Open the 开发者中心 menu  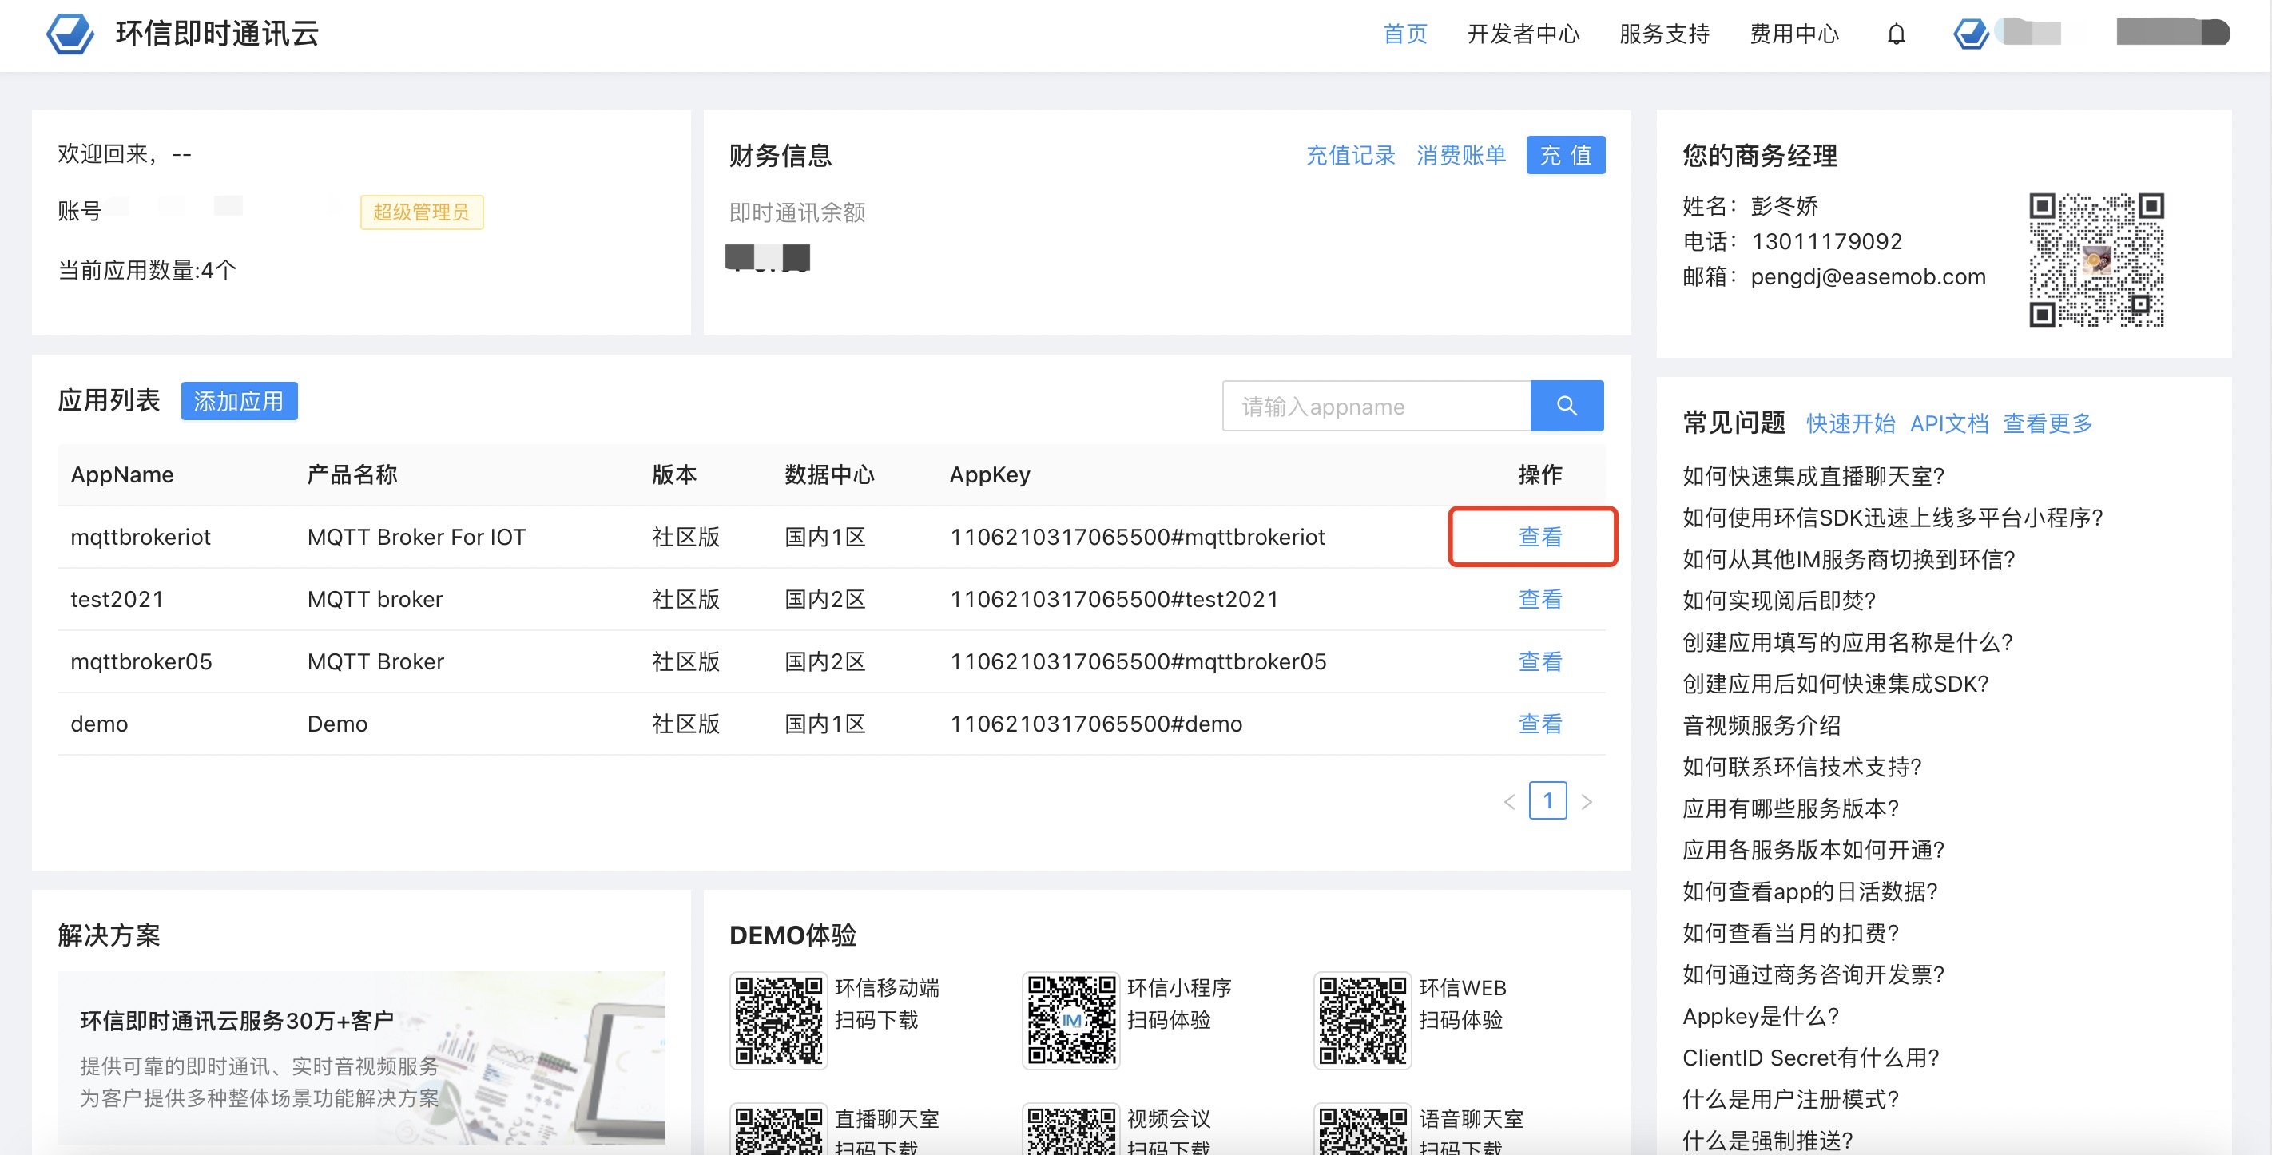(x=1523, y=34)
